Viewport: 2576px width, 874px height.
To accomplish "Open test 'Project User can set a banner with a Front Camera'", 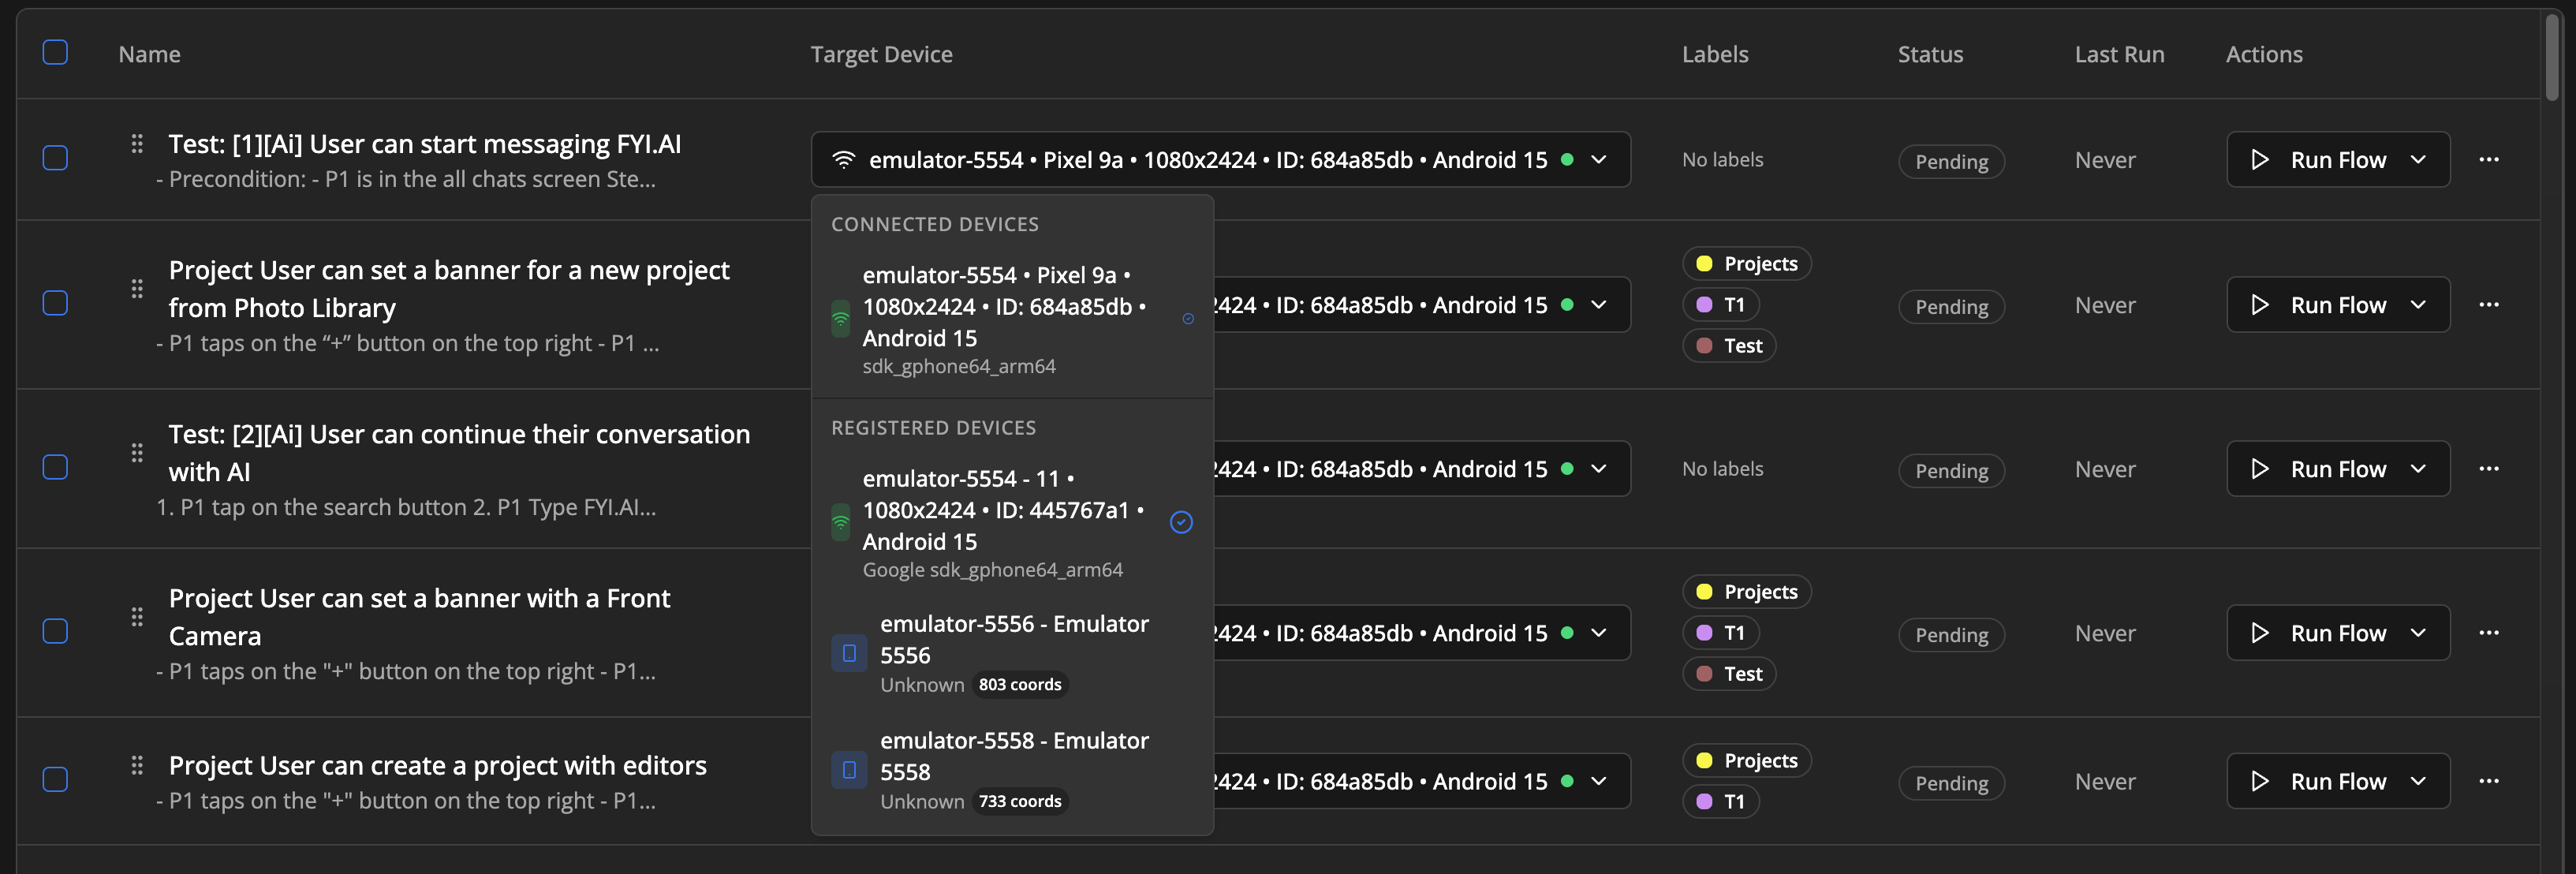I will (x=420, y=617).
